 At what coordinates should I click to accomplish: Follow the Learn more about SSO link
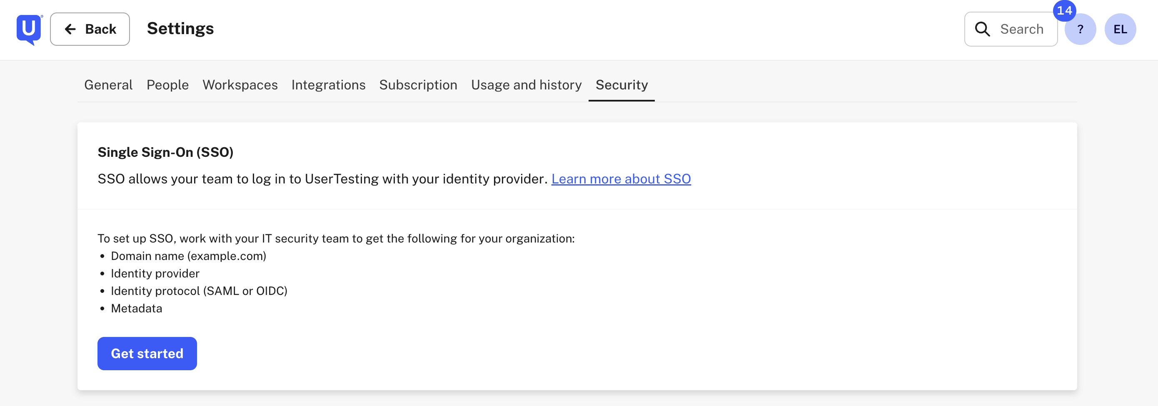tap(621, 179)
